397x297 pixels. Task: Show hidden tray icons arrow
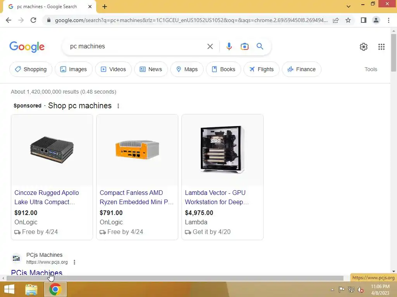pyautogui.click(x=332, y=290)
